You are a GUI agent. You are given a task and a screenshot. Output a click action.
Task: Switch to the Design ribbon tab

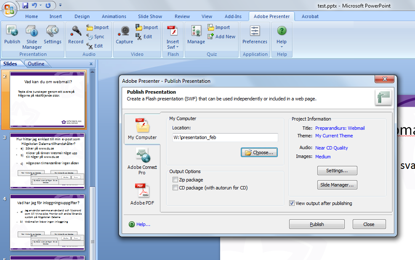pos(82,16)
